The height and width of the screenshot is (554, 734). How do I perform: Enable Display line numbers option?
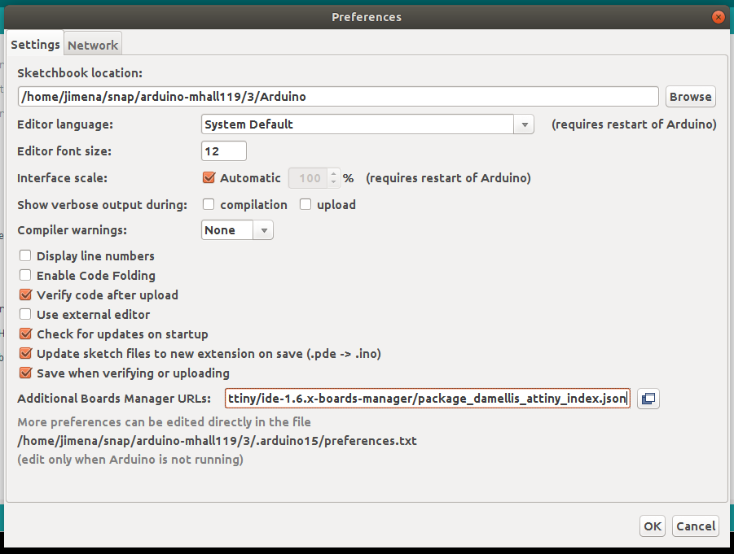[x=25, y=255]
